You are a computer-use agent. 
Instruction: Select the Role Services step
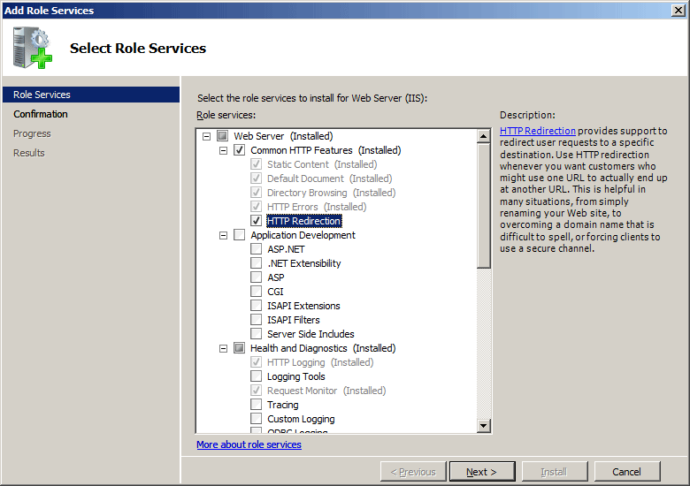tap(91, 95)
